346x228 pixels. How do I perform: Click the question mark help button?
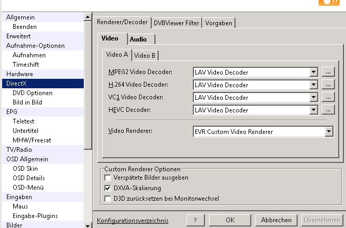[x=195, y=220]
